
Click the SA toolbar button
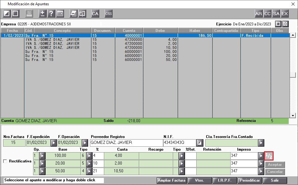(x=276, y=14)
